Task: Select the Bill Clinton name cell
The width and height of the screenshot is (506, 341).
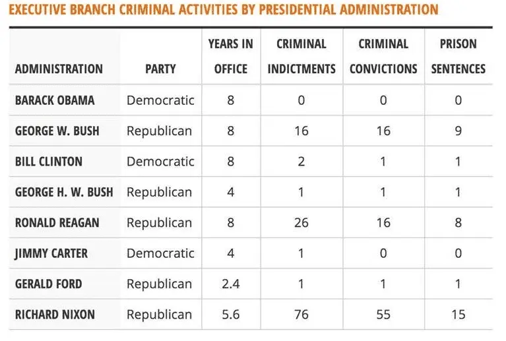Action: coord(47,162)
